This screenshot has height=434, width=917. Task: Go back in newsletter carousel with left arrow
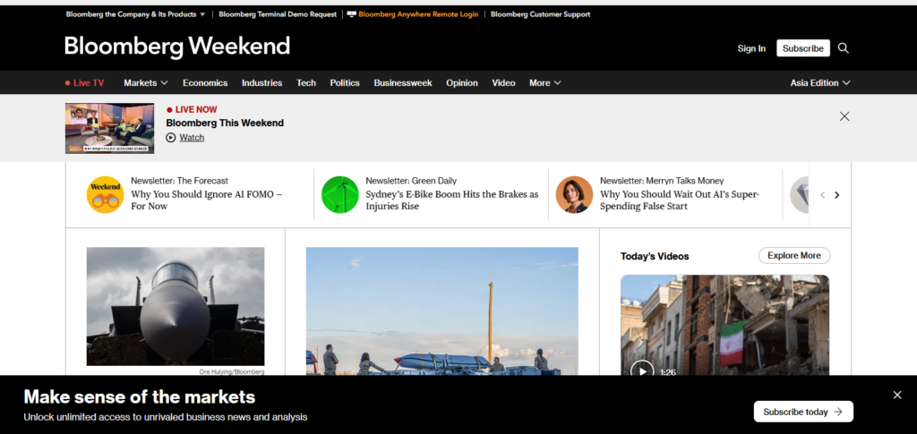[822, 195]
